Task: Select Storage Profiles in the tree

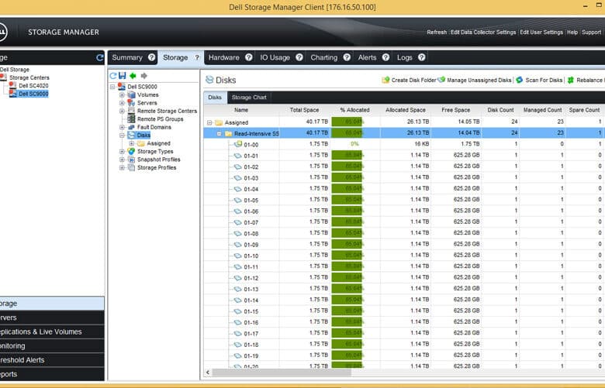Action: (x=157, y=167)
